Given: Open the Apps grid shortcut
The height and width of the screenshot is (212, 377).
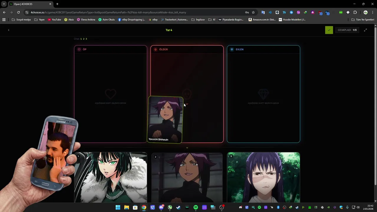Looking at the screenshot, I should [4, 20].
